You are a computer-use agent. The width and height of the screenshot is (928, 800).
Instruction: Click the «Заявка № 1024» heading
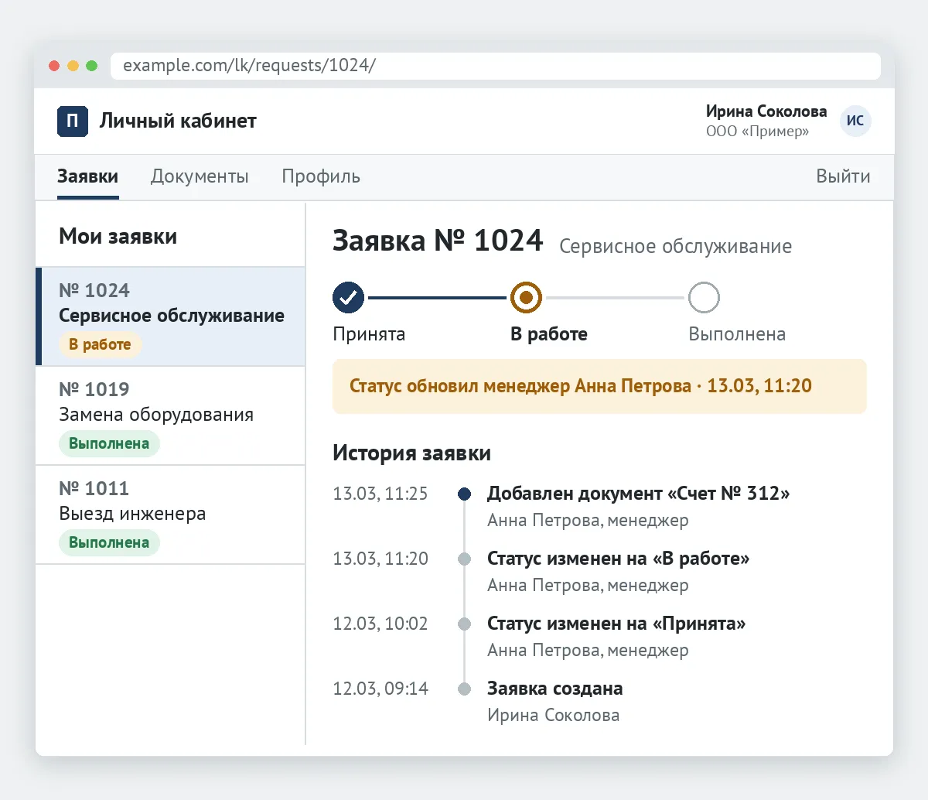[438, 241]
